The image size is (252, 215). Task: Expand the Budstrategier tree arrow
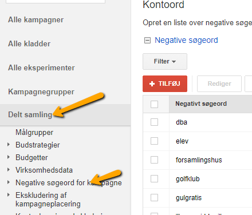tap(9, 145)
